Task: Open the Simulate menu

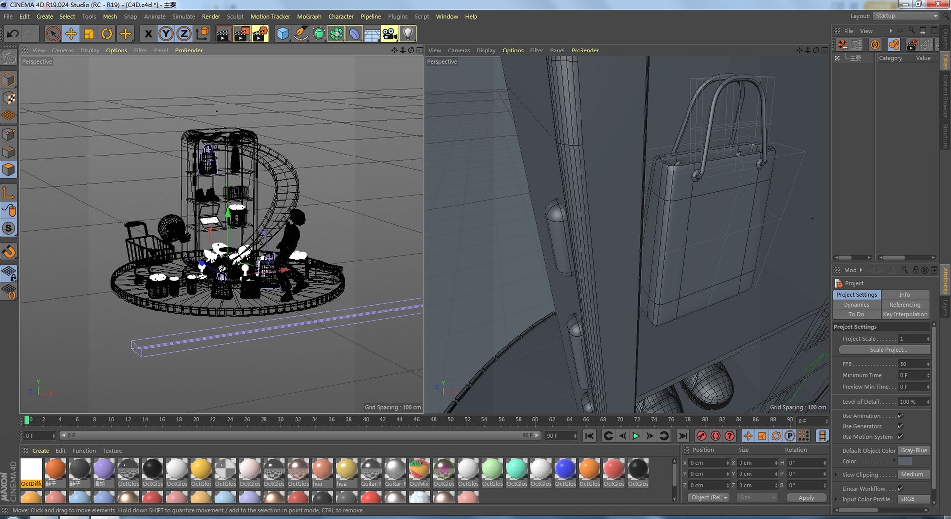Action: point(183,16)
